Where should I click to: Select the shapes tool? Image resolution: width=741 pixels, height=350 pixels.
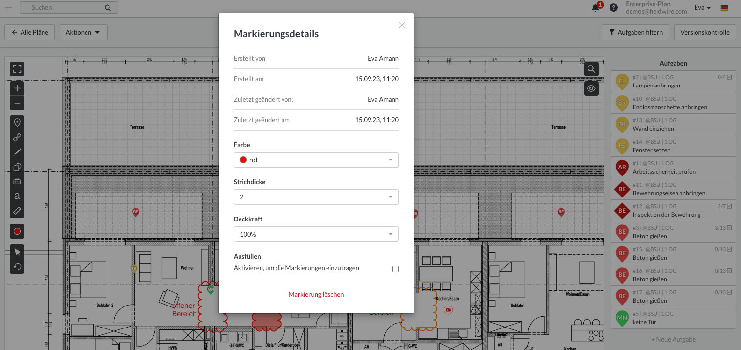(x=17, y=167)
